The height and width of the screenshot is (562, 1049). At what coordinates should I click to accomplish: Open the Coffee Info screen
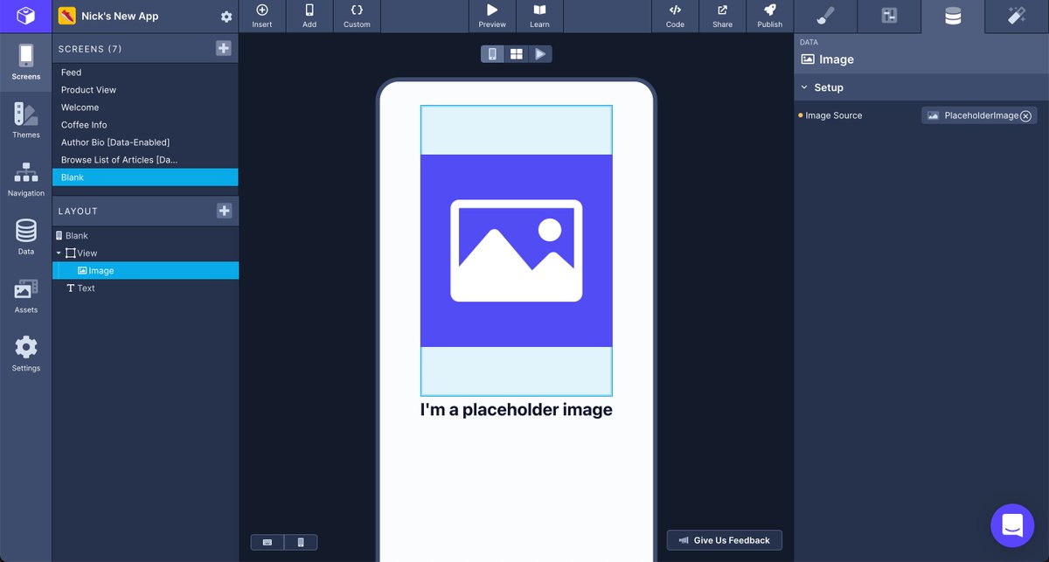(85, 124)
